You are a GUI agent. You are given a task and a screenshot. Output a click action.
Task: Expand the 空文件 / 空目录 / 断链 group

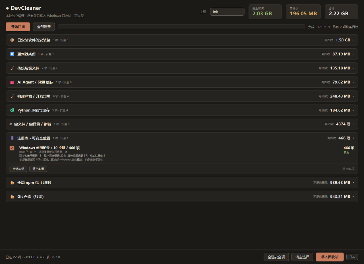(x=182, y=124)
